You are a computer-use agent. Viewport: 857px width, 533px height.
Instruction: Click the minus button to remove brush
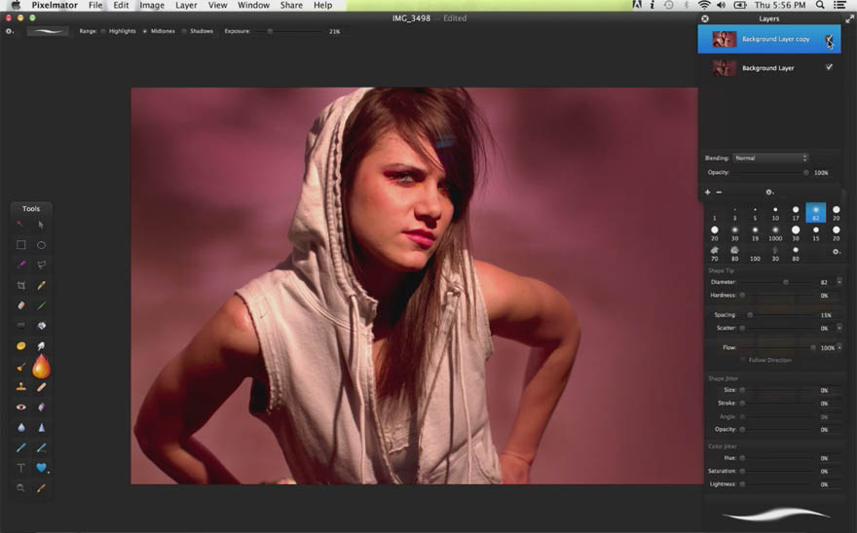pyautogui.click(x=719, y=193)
